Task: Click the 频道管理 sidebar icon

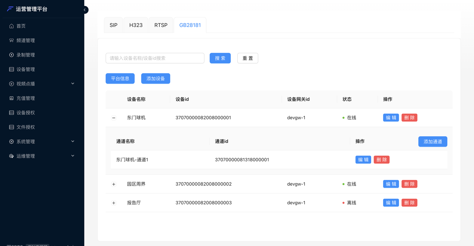Action: [12, 41]
